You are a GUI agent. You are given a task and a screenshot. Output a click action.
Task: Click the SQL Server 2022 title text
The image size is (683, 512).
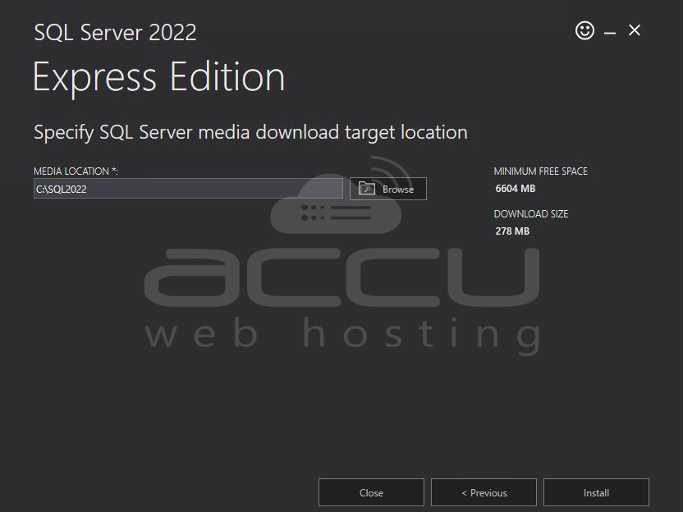(115, 33)
